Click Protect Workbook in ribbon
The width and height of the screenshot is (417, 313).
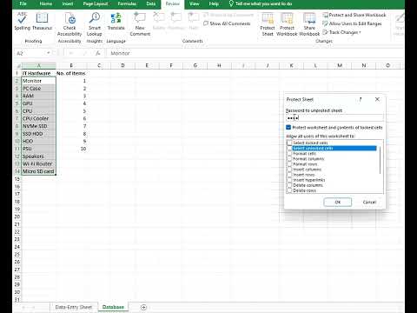coord(287,24)
